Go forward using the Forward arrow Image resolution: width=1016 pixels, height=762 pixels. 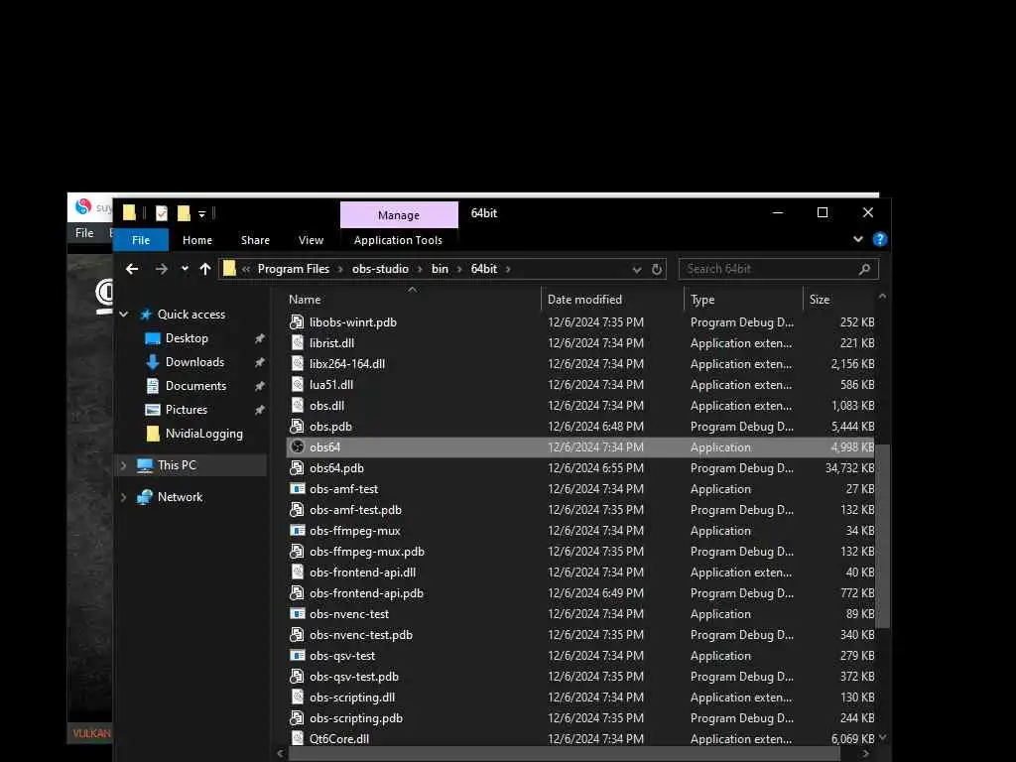coord(162,269)
